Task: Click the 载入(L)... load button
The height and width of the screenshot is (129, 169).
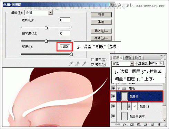Action: (101, 31)
